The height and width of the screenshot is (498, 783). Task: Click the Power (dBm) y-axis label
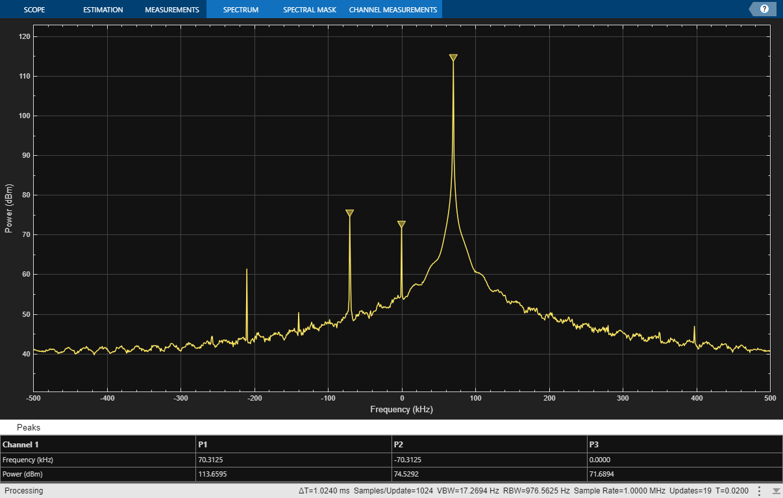pyautogui.click(x=8, y=208)
